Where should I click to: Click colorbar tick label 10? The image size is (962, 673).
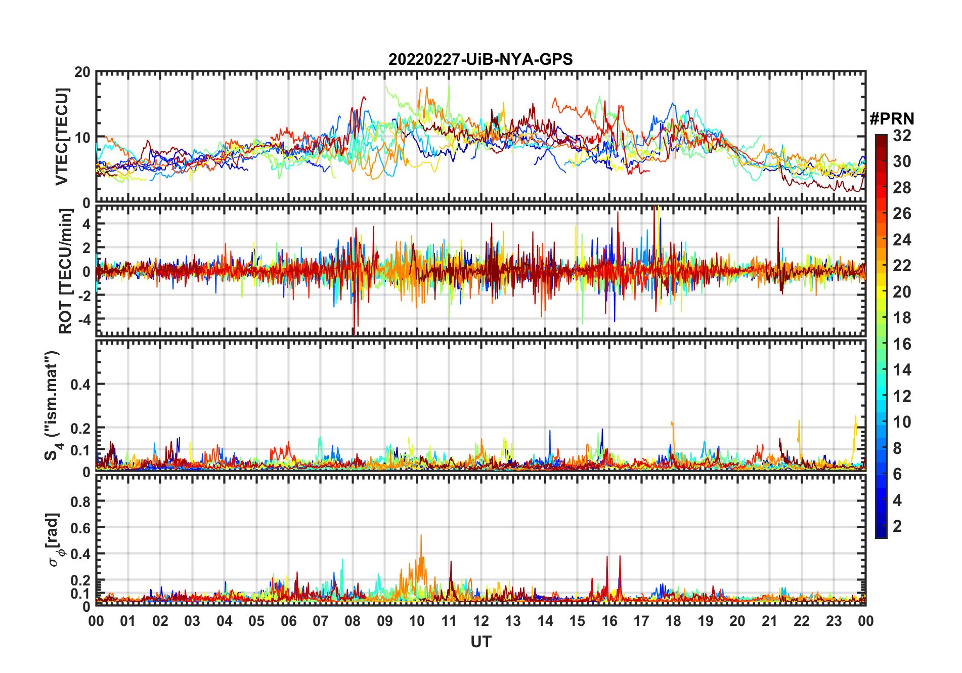point(902,422)
